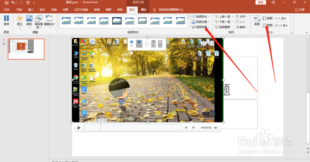The width and height of the screenshot is (310, 162).
Task: Click the start-from-beginning slideshow icon
Action: [x=28, y=2]
